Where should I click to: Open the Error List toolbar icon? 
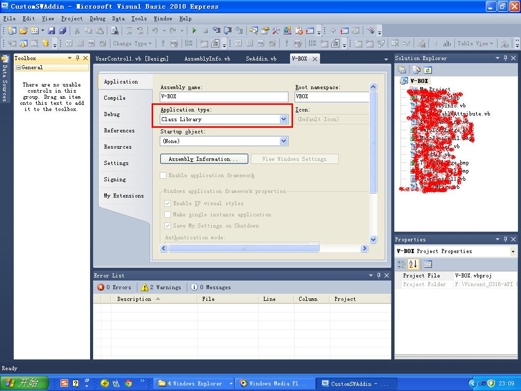299,31
